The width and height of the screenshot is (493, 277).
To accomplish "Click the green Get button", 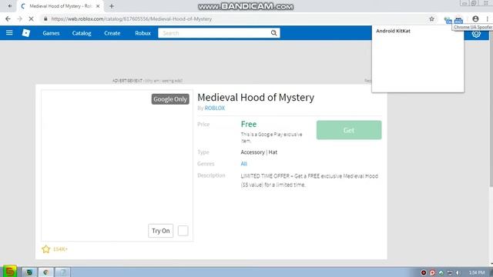I will coord(349,130).
